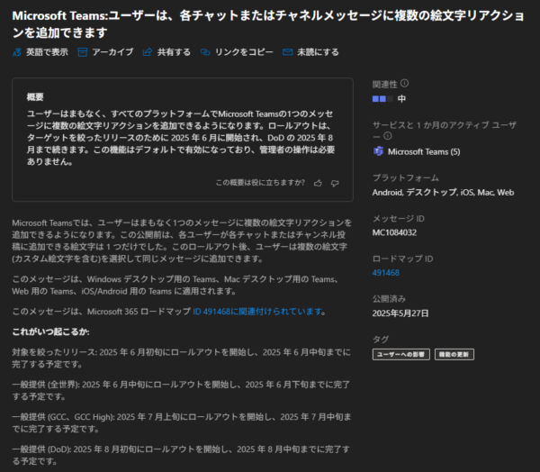
Task: Give the summary a thumbs up
Action: pos(318,183)
